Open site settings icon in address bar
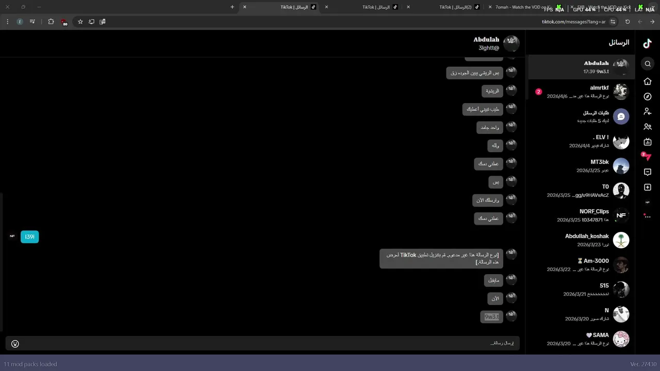Screen dimensions: 660x371 613,22
